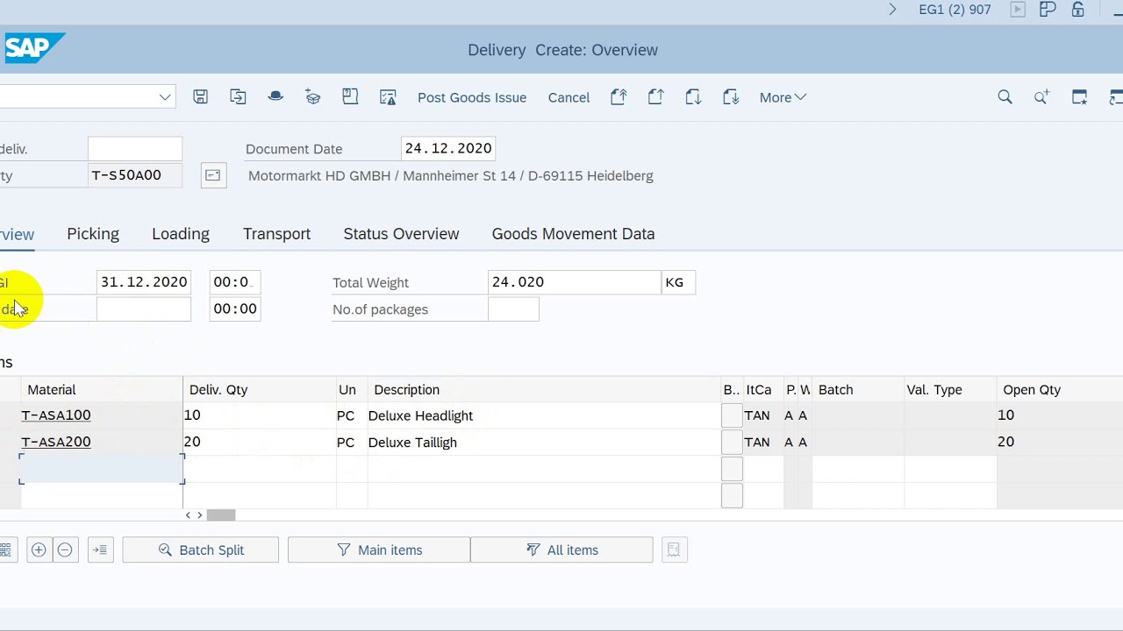Click the right arrow before EG1 (2) 907
Image resolution: width=1123 pixels, height=631 pixels.
(x=893, y=10)
